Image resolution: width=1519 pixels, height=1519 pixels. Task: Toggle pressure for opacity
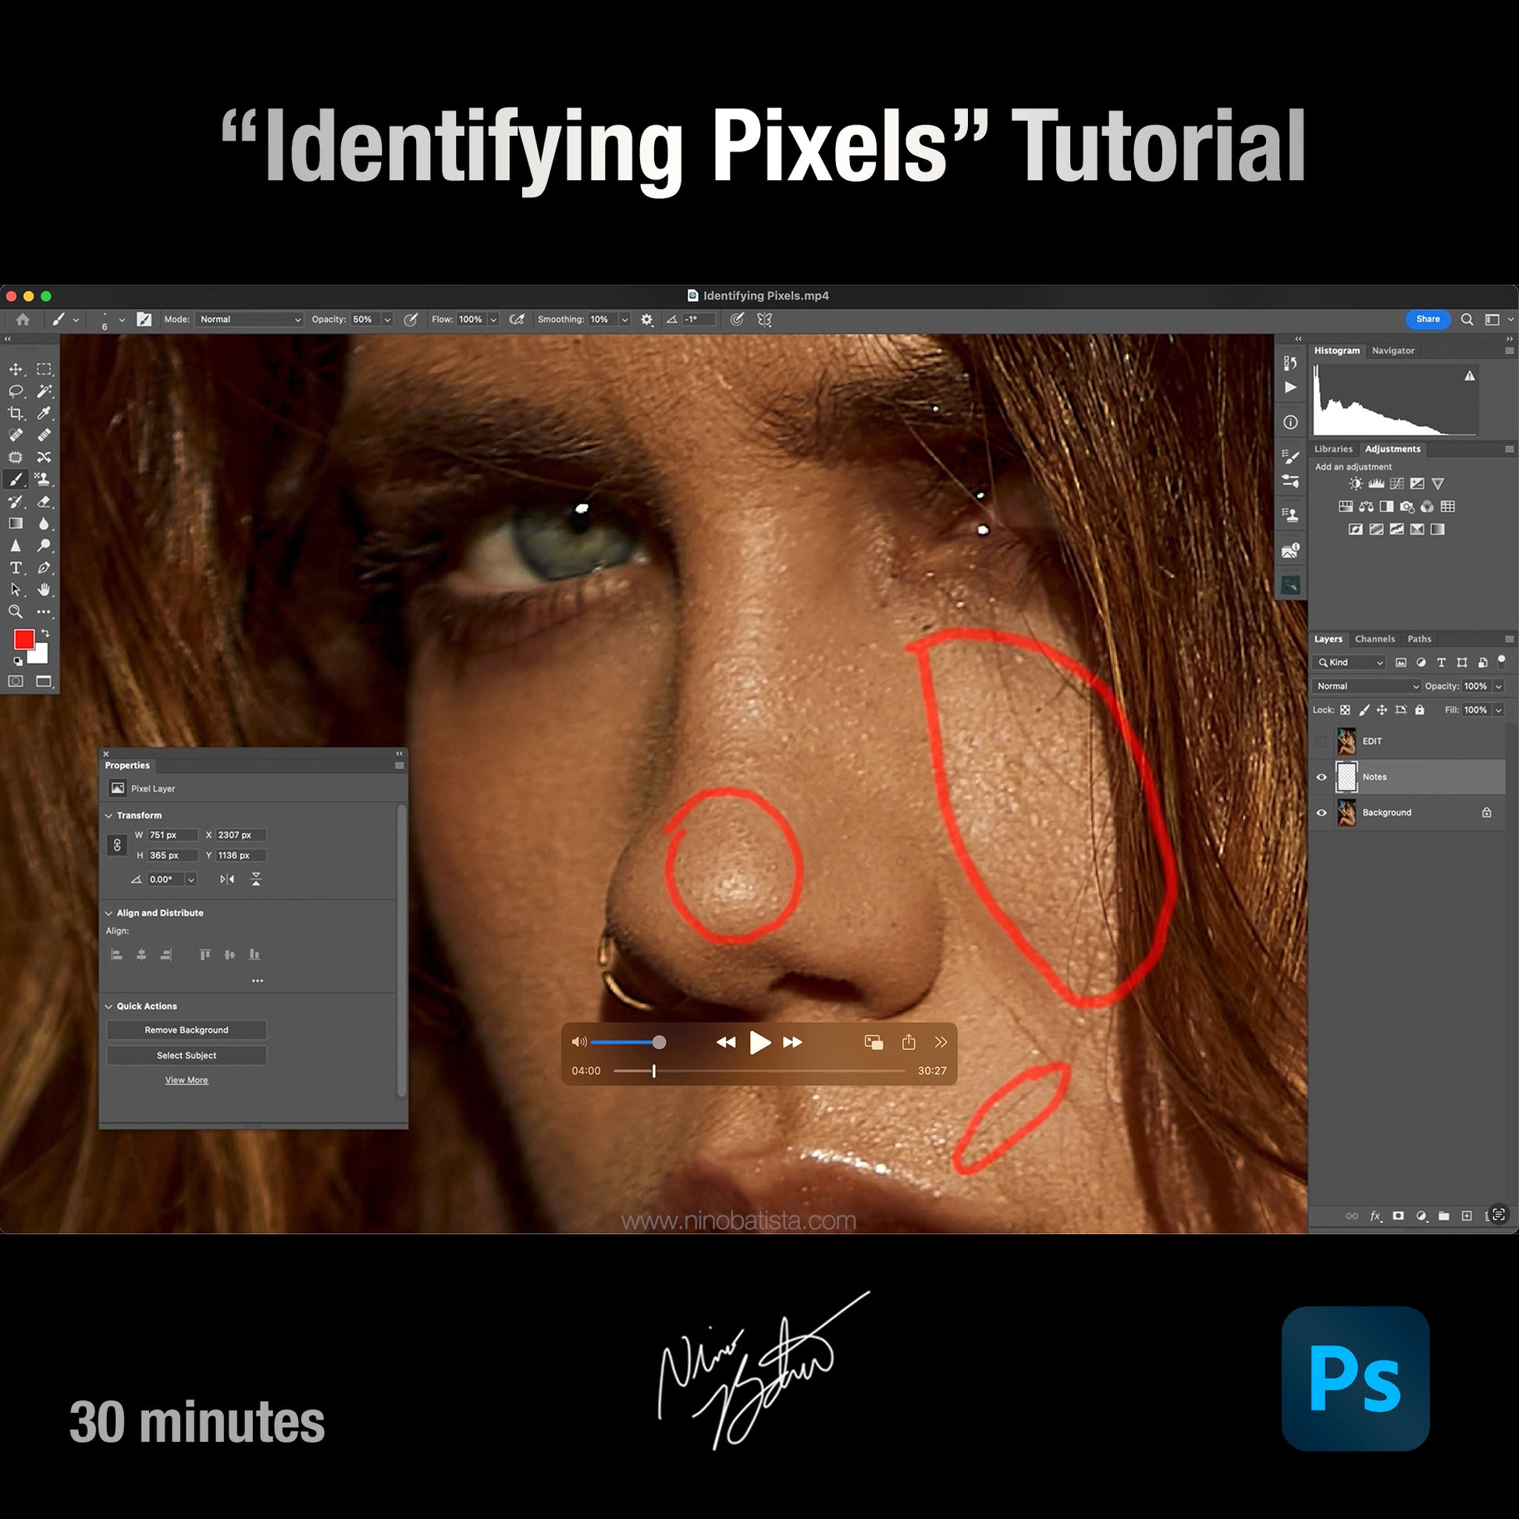point(411,320)
